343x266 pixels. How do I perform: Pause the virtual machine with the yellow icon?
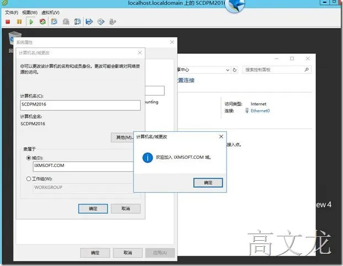pyautogui.click(x=19, y=21)
